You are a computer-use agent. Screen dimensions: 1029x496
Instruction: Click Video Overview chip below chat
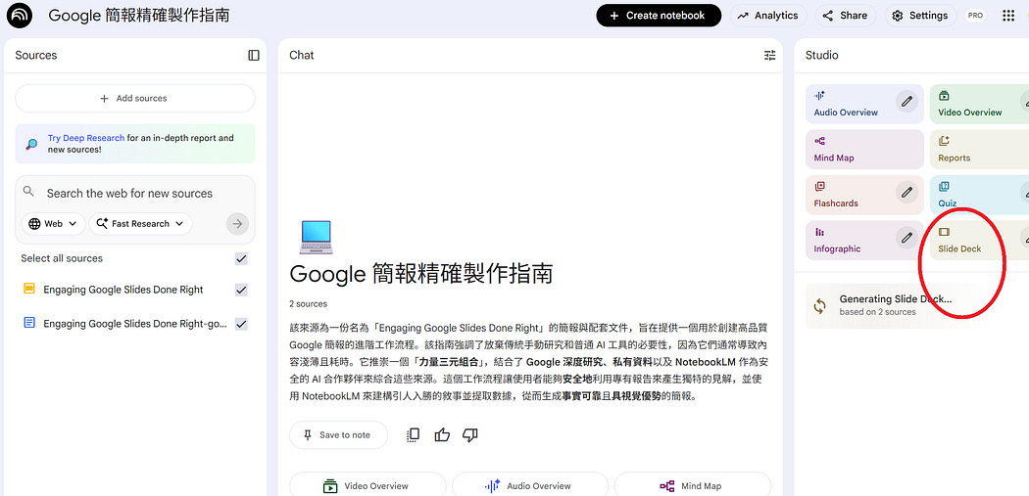(367, 485)
